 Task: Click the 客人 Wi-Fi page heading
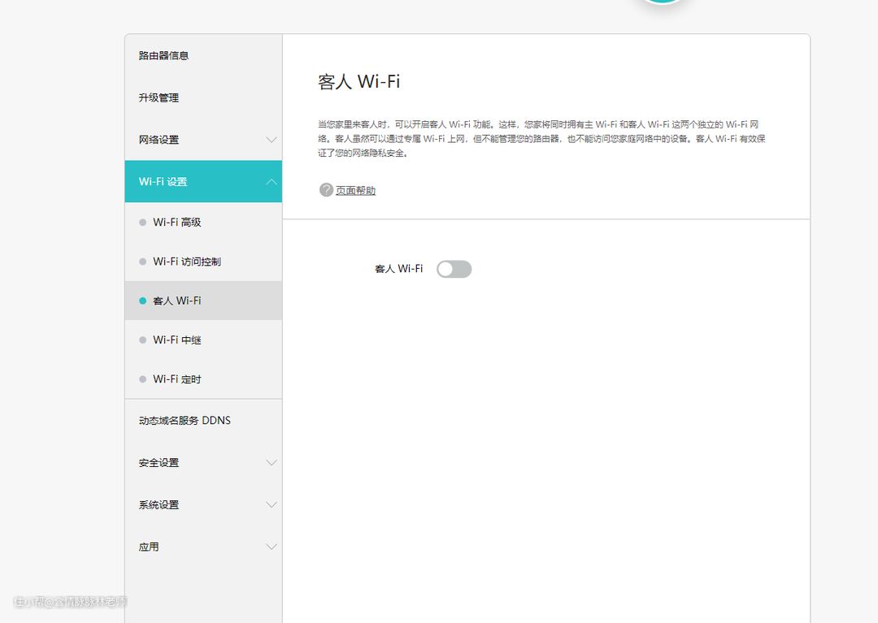coord(359,82)
